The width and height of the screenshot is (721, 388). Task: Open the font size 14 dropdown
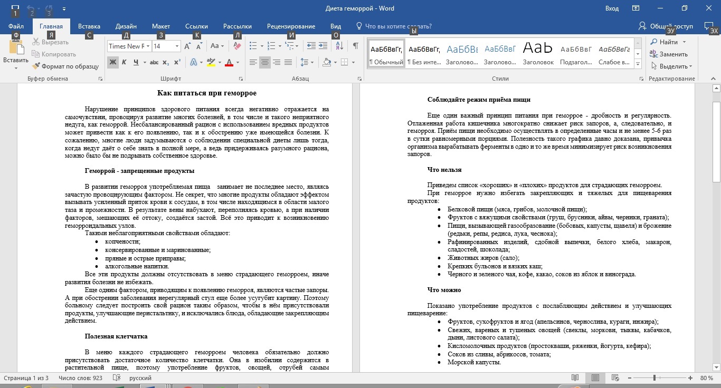(x=177, y=46)
